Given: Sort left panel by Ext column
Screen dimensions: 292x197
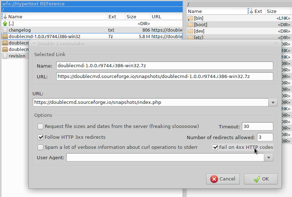Looking at the screenshot, I should pyautogui.click(x=116, y=17).
